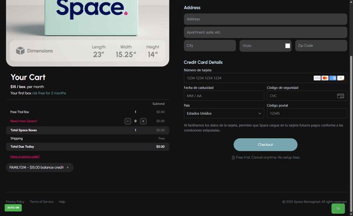Click the American Express card icon
This screenshot has height=216, width=353.
333,78
